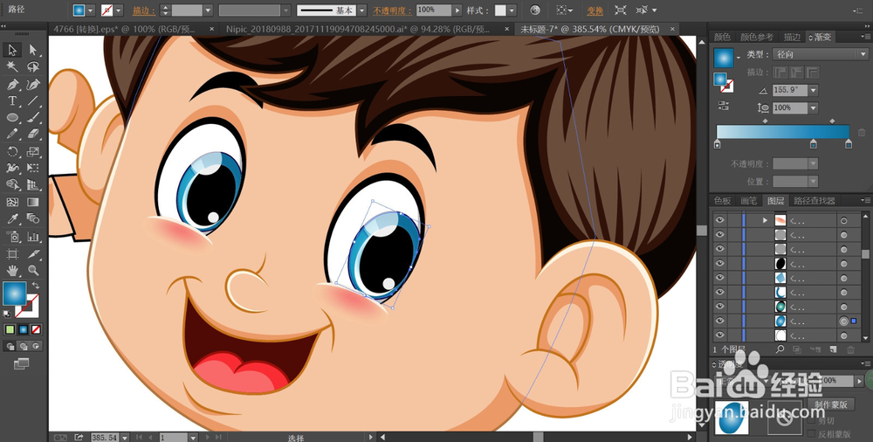The height and width of the screenshot is (442, 873).
Task: Create new layer from Layers panel
Action: click(833, 349)
